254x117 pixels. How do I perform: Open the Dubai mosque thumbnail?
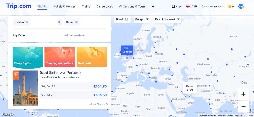point(25,88)
